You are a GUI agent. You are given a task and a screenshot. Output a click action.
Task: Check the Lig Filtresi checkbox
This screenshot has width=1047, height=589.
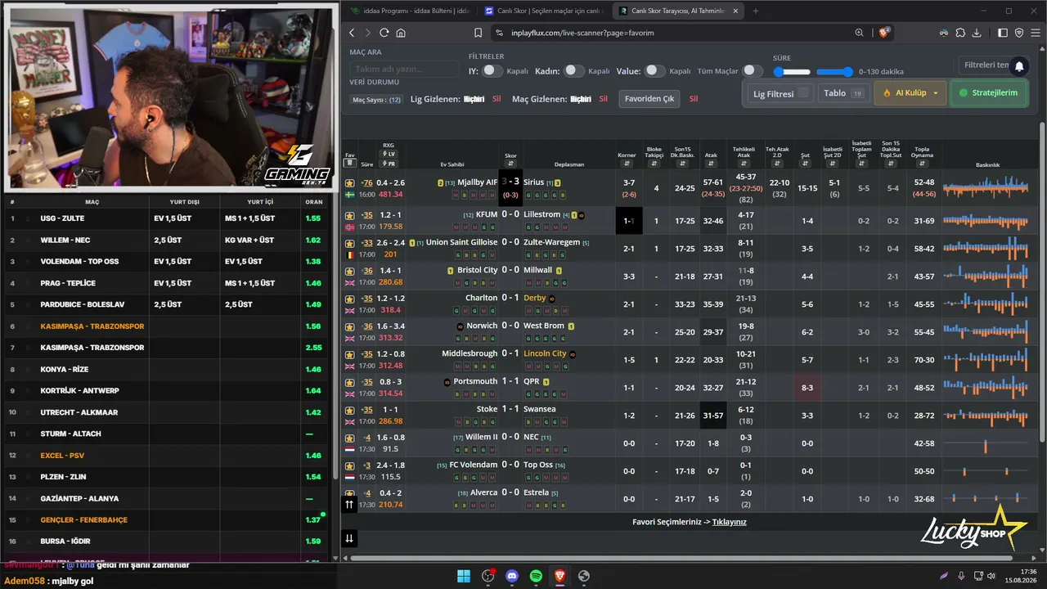coord(804,92)
